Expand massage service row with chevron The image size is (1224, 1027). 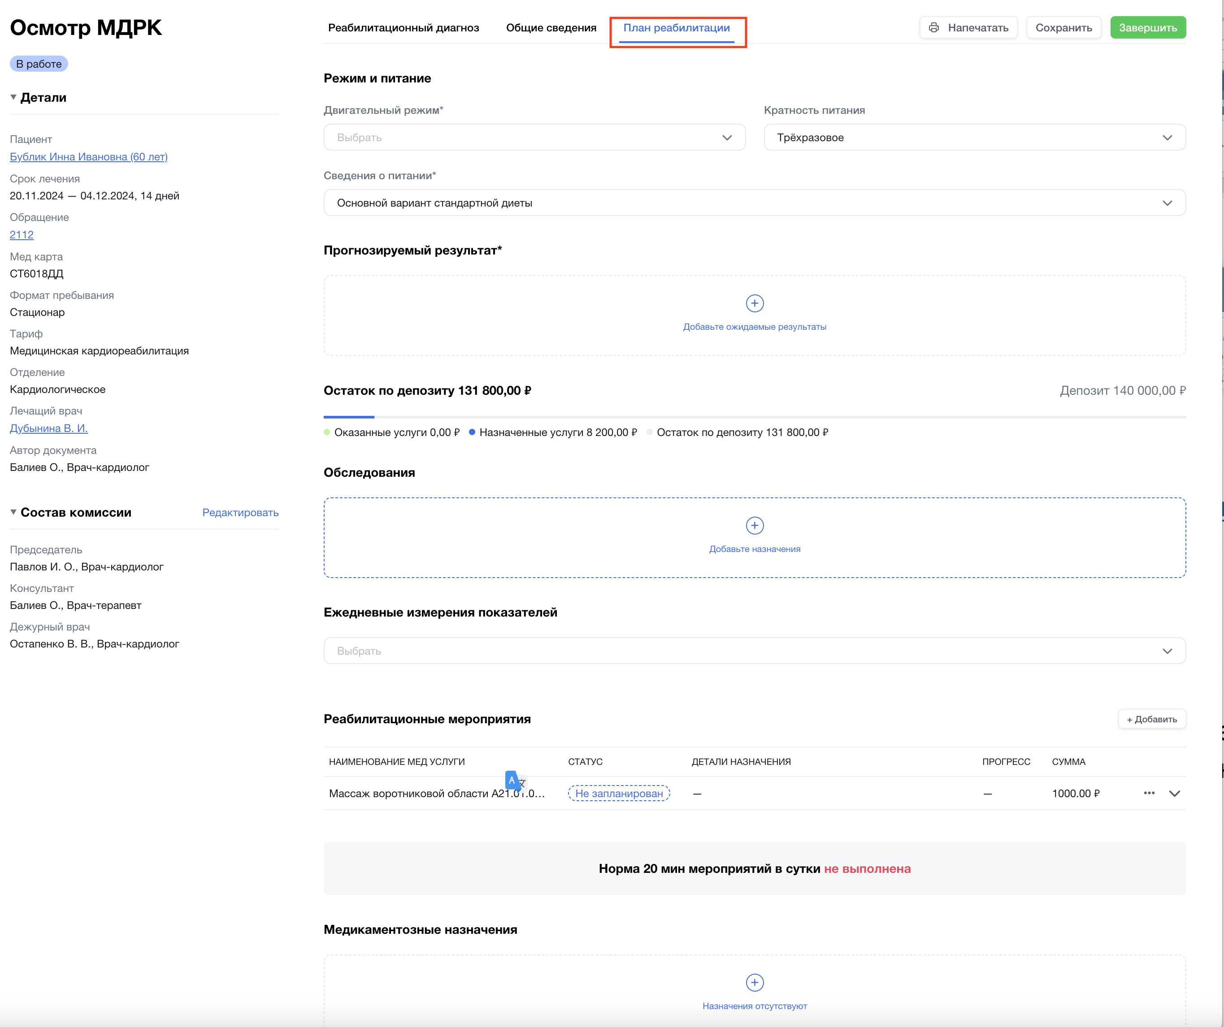click(x=1175, y=794)
